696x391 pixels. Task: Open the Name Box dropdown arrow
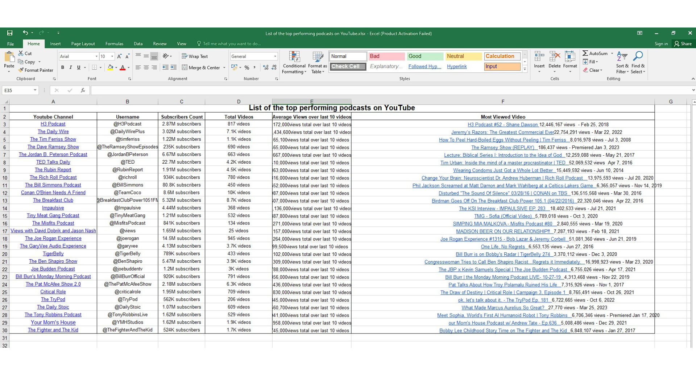tap(35, 90)
